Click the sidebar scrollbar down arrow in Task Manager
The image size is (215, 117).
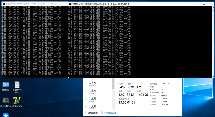pyautogui.click(x=113, y=108)
